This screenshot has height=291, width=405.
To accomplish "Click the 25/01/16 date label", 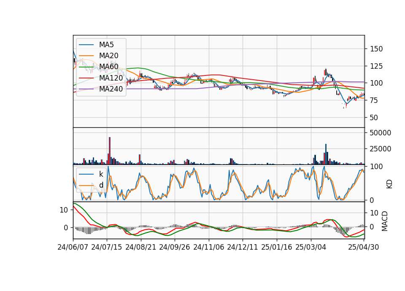I will [277, 247].
